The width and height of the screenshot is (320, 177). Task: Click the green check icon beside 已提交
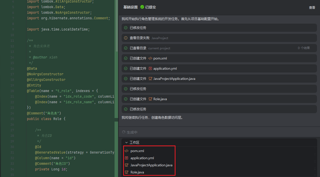(142, 7)
